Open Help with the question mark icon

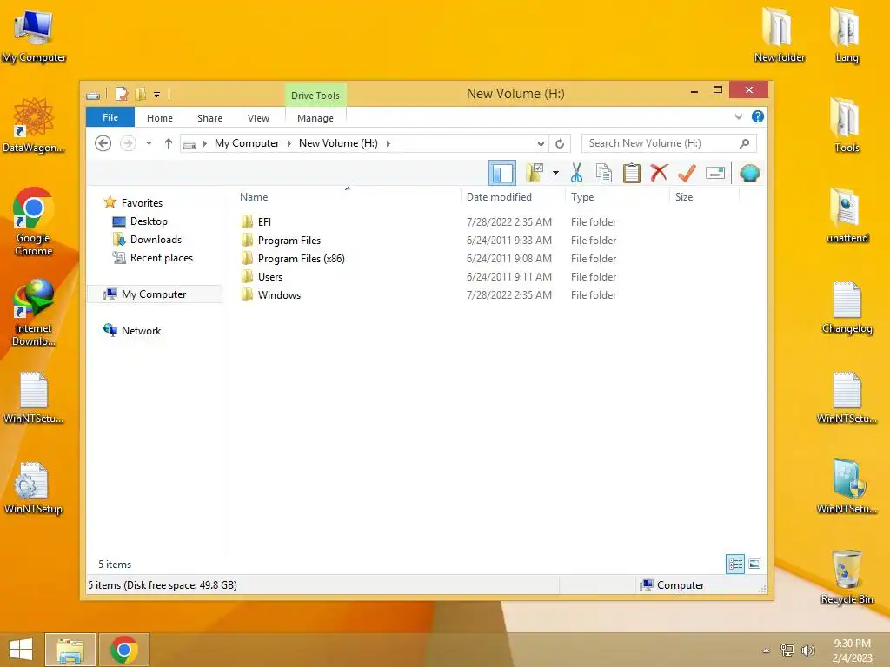[x=758, y=117]
